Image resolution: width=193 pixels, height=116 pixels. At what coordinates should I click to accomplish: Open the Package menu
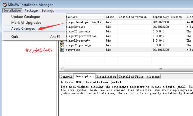click(31, 11)
